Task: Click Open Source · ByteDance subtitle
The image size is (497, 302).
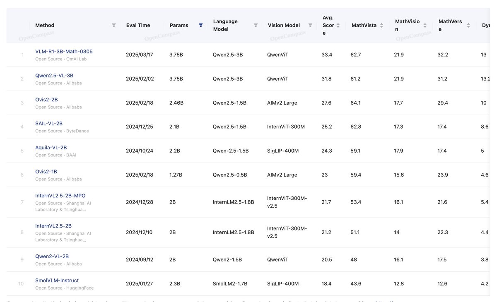Action: coord(62,131)
